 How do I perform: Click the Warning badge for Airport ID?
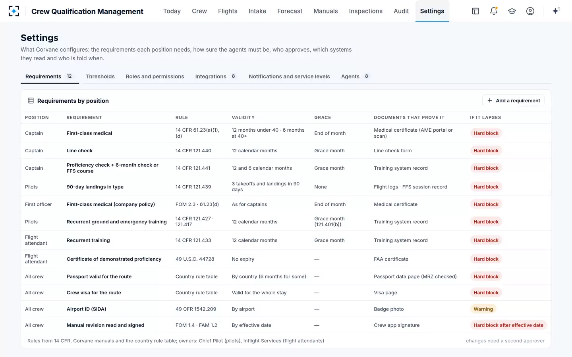tap(483, 309)
